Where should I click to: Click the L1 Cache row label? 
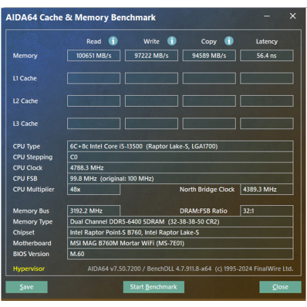point(24,78)
